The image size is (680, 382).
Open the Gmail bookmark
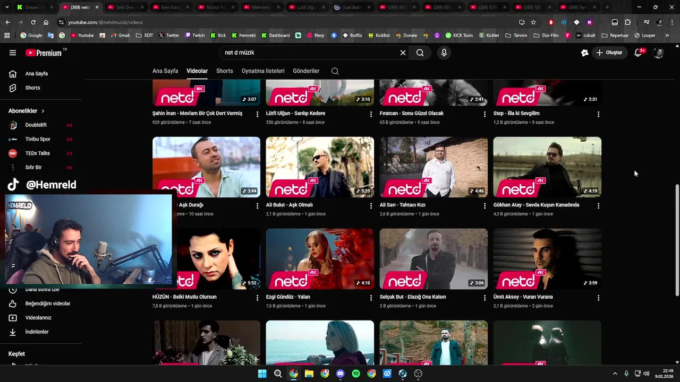pyautogui.click(x=120, y=35)
